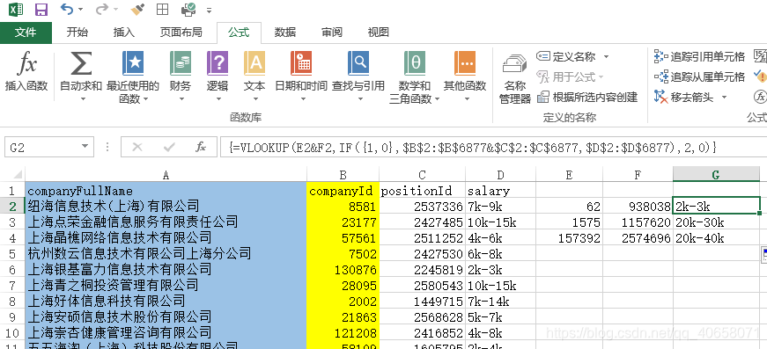Image resolution: width=767 pixels, height=349 pixels.
Task: Select salary cell 4k-6k in row 4
Action: (500, 237)
